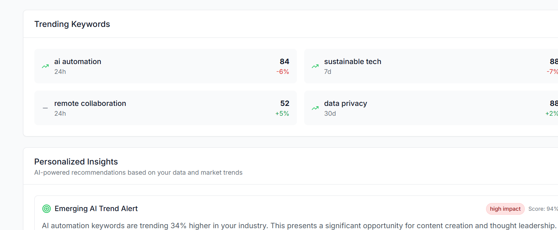558x230 pixels.
Task: Click the Personalized Insights heading
Action: pyautogui.click(x=76, y=162)
